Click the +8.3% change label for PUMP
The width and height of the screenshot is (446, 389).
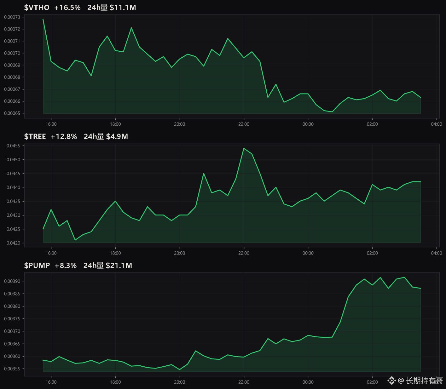[x=66, y=265]
